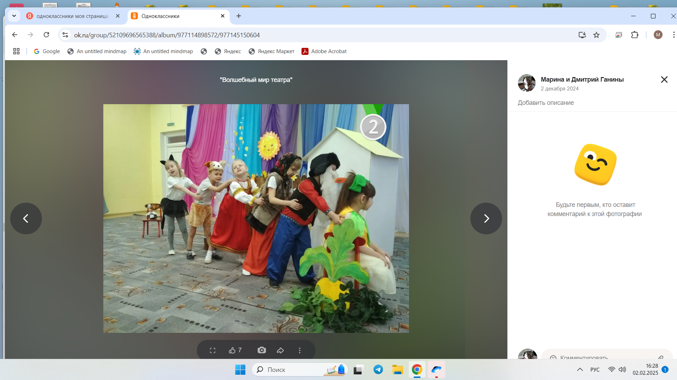
Task: Click the Chrome taskbar icon
Action: pyautogui.click(x=417, y=370)
